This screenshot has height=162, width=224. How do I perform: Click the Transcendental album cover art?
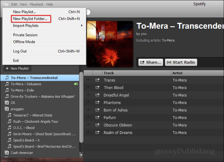point(110,44)
